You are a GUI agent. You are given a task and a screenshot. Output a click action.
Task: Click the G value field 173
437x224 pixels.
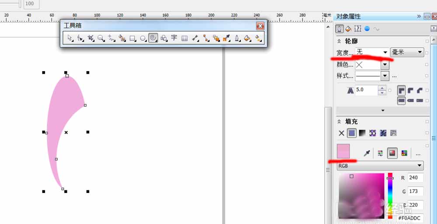tap(416, 191)
